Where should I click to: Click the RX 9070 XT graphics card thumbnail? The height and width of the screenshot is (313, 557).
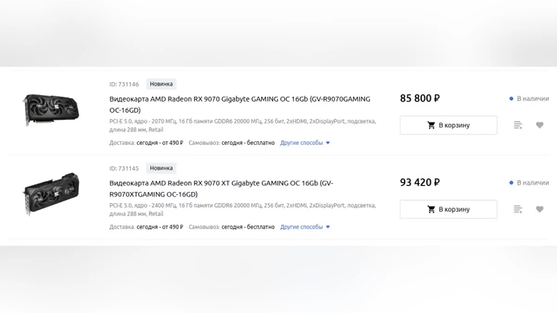point(51,193)
